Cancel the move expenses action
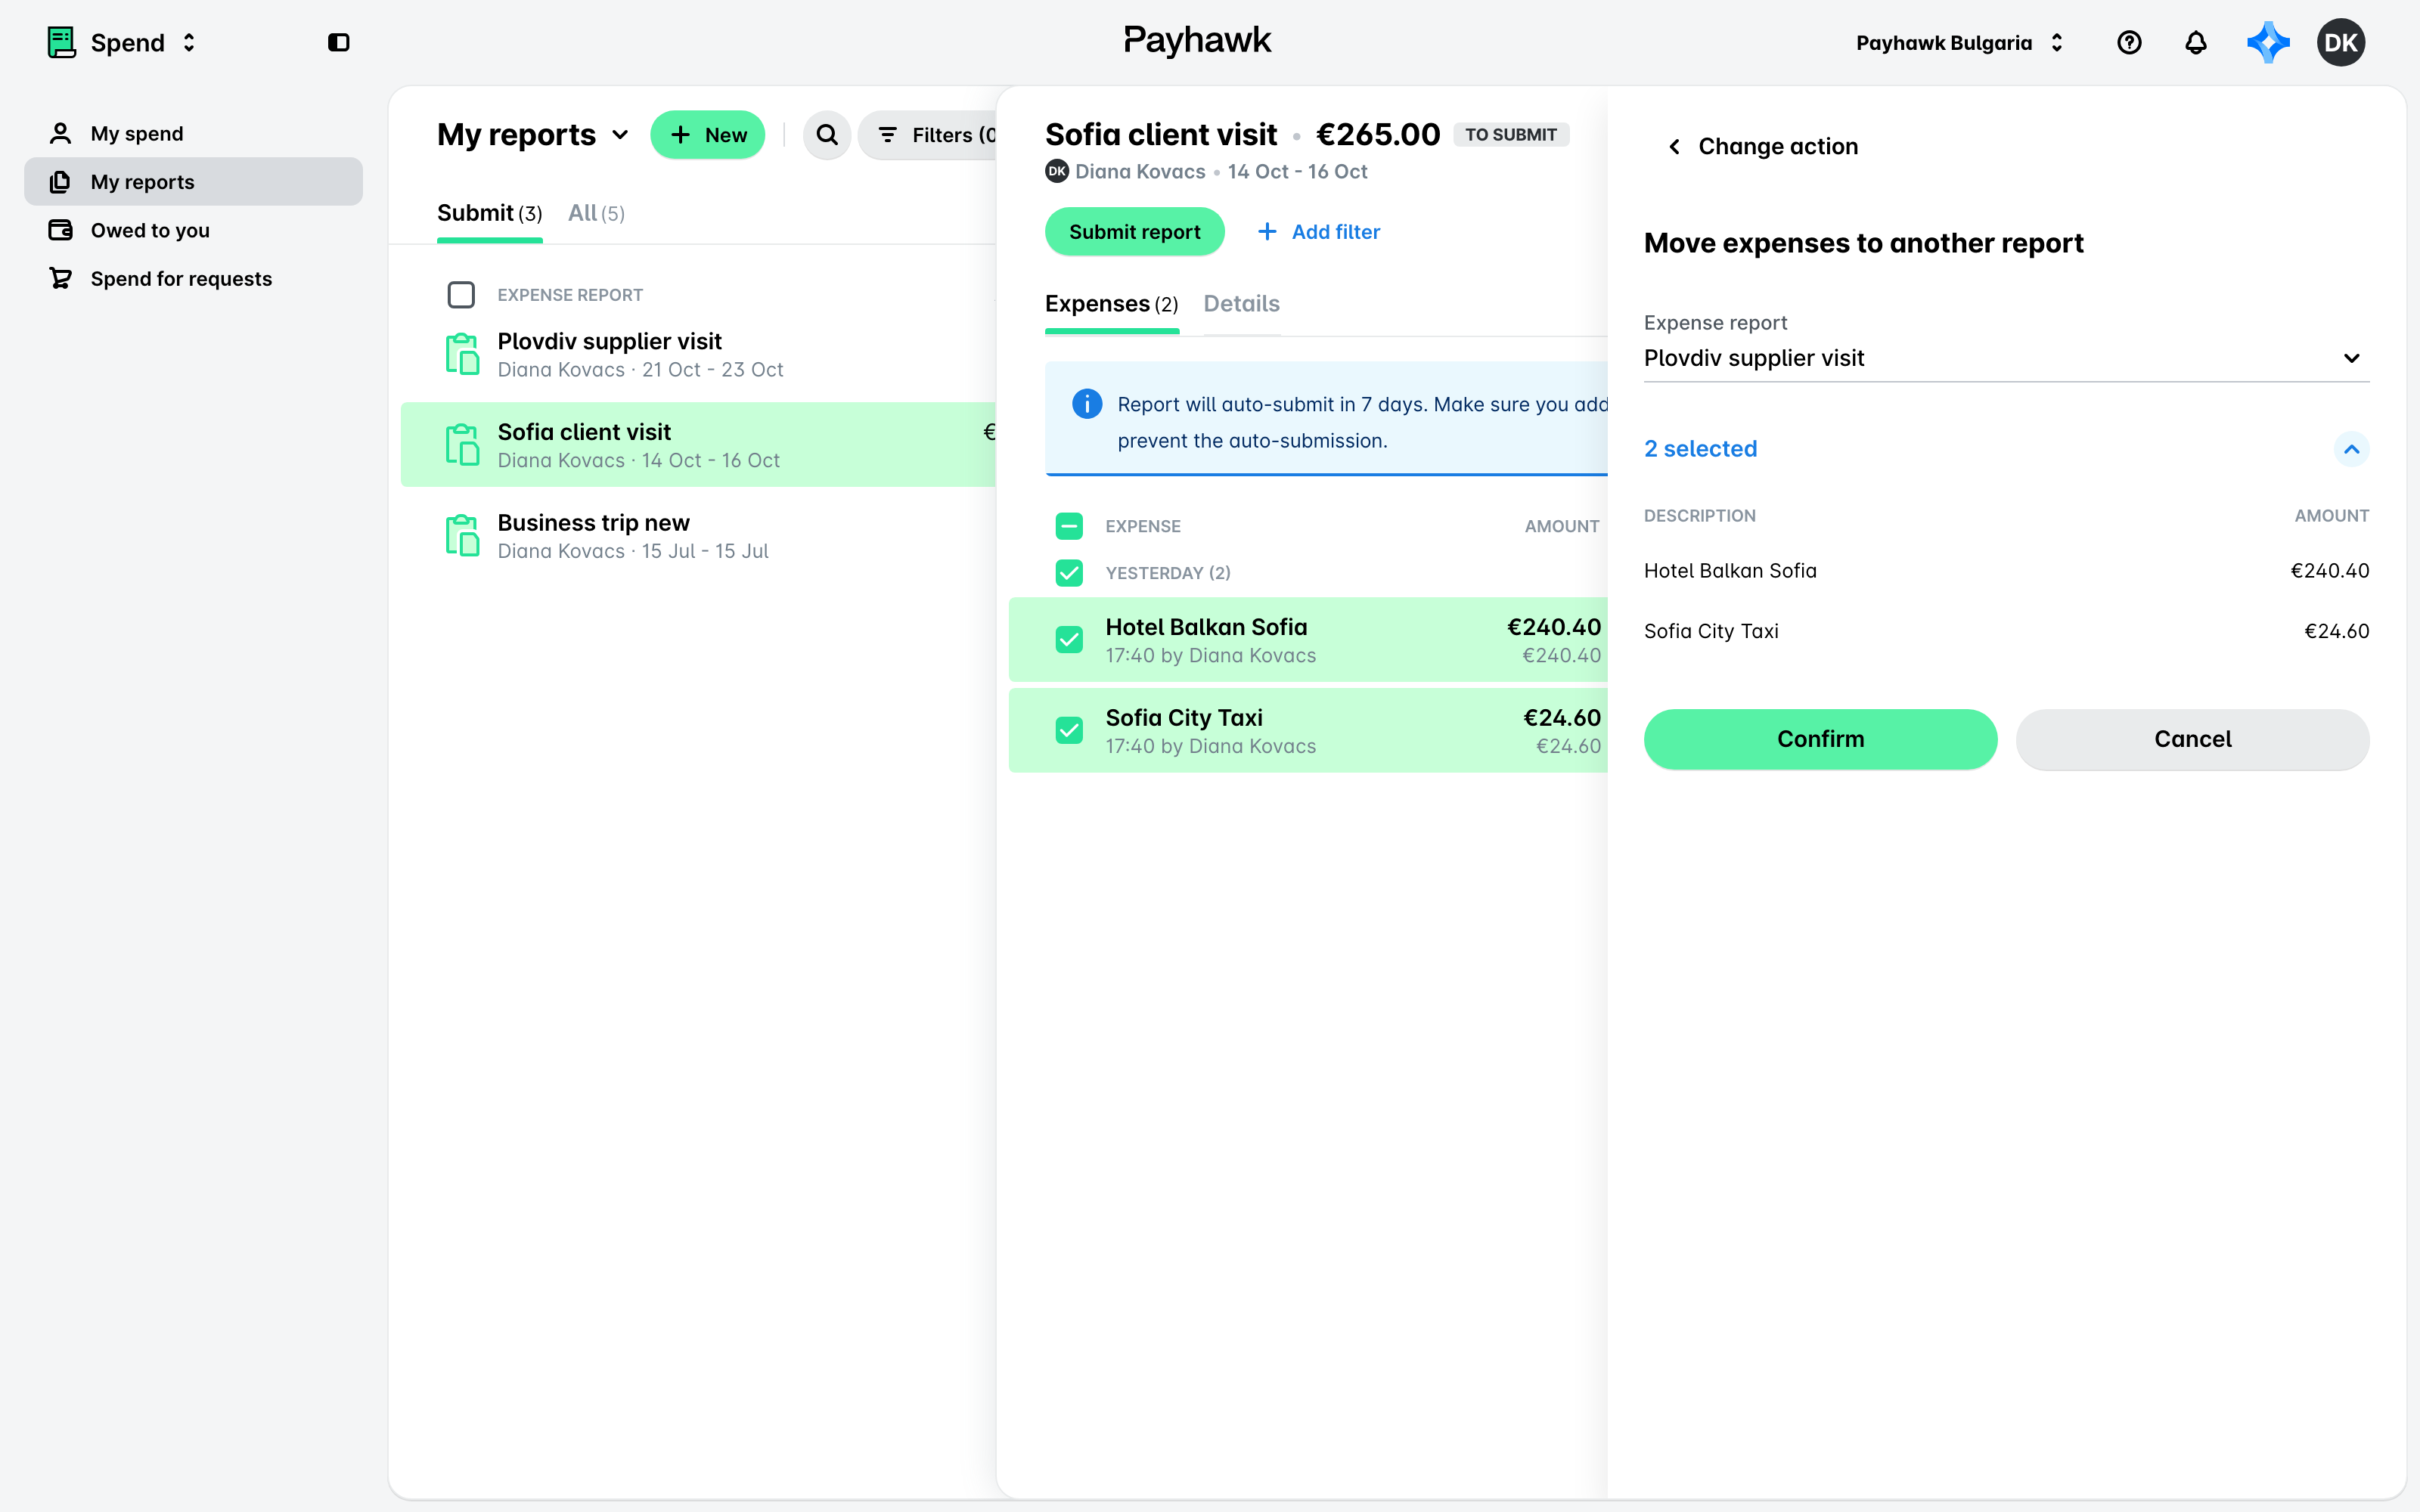 click(2192, 739)
